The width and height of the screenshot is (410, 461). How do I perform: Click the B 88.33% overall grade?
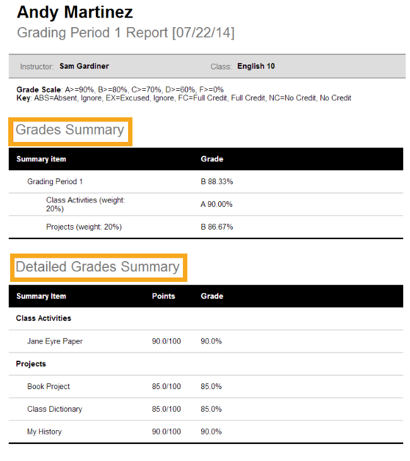tap(217, 182)
